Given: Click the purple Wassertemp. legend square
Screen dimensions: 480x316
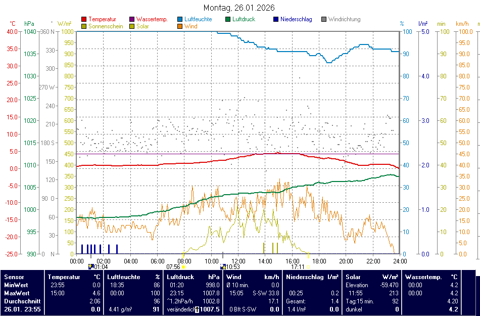Looking at the screenshot, I should (x=132, y=20).
